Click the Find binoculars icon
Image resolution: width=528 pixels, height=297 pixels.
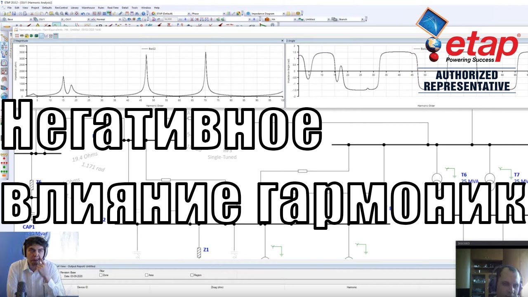coord(137,13)
